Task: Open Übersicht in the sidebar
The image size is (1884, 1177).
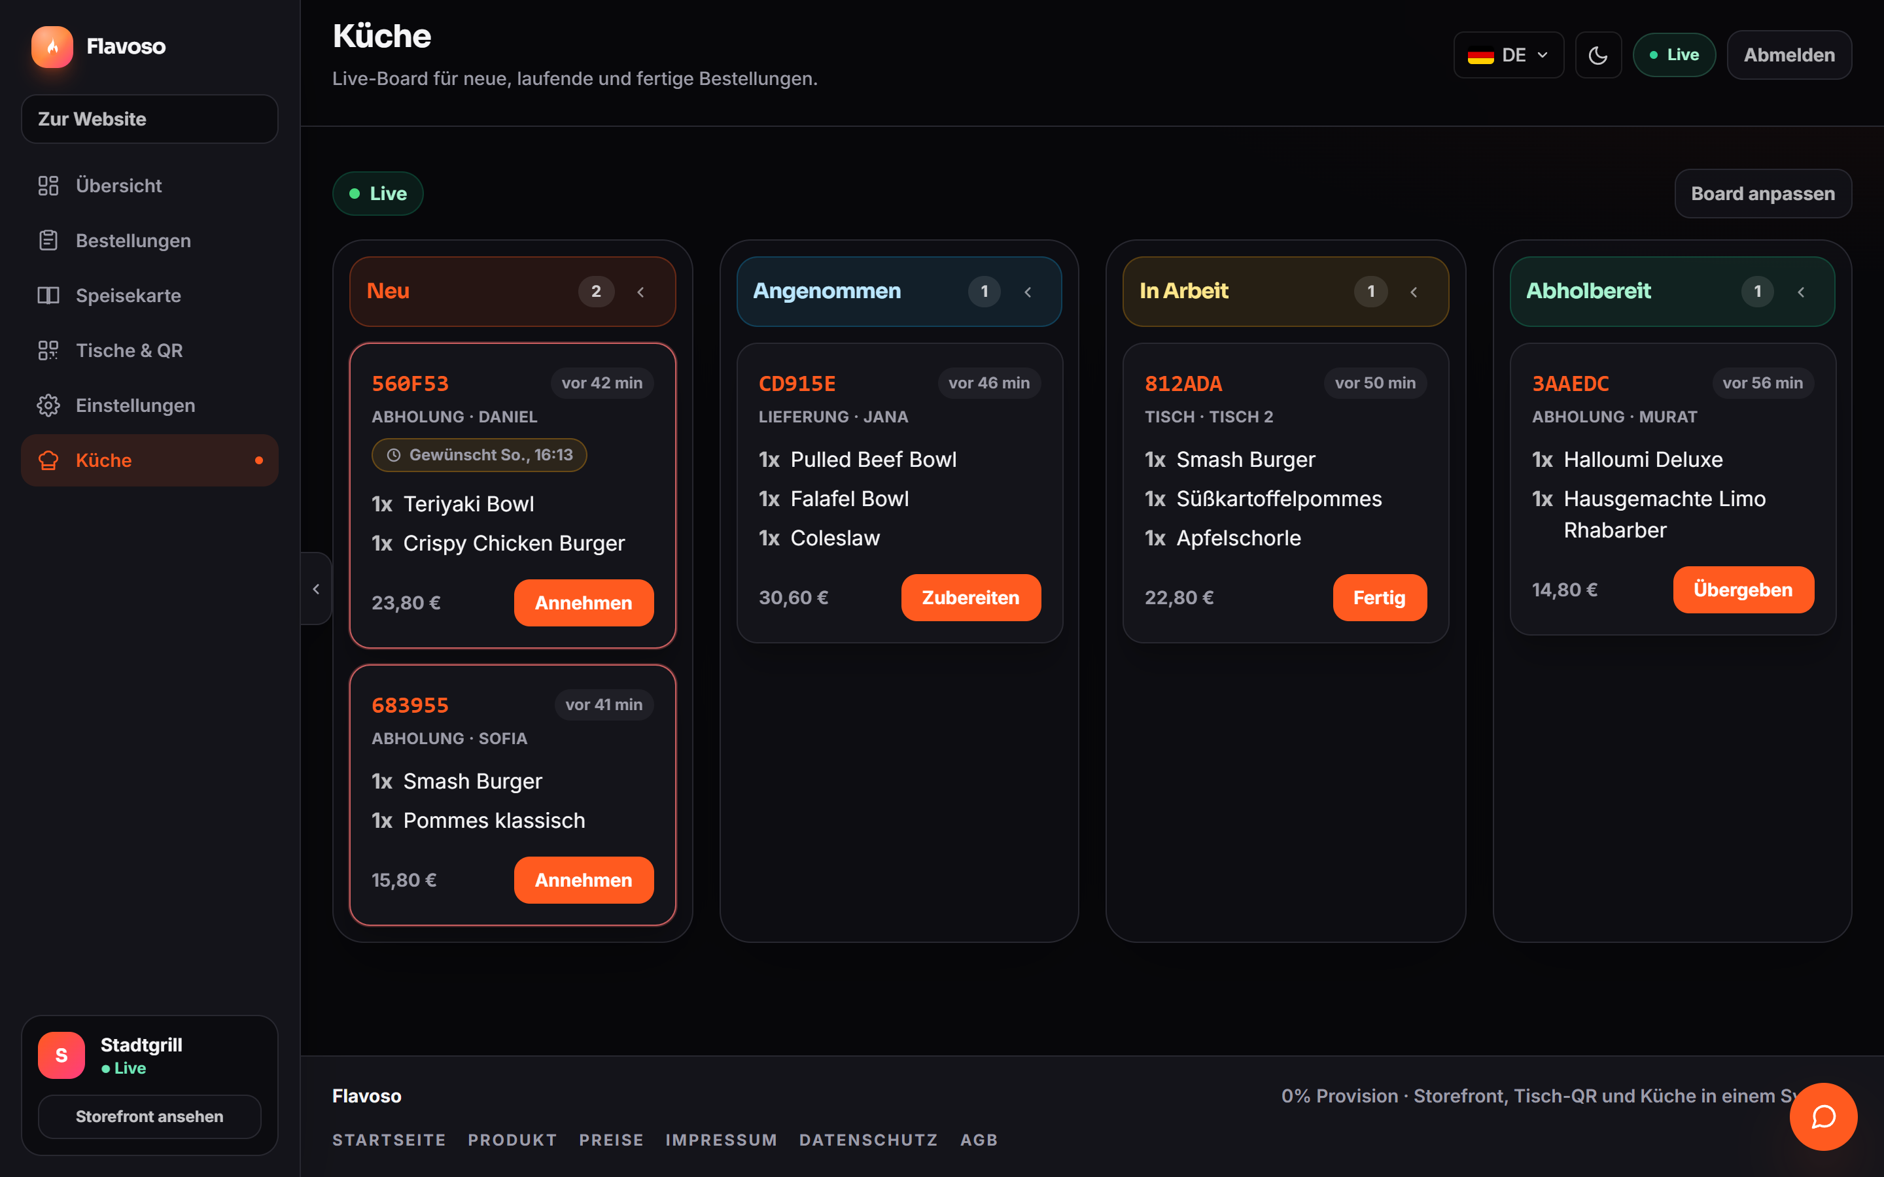Action: click(149, 185)
